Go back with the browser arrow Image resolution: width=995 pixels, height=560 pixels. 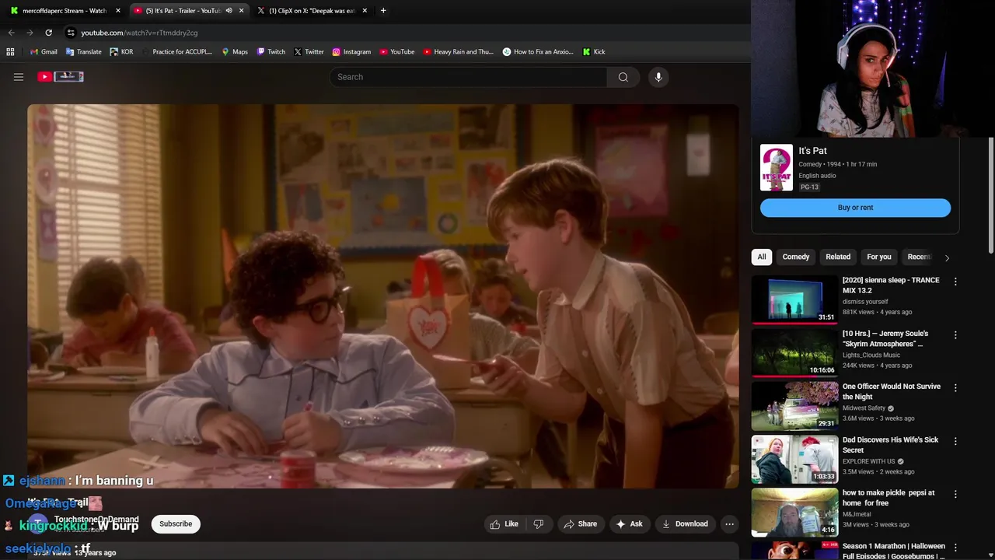tap(11, 33)
